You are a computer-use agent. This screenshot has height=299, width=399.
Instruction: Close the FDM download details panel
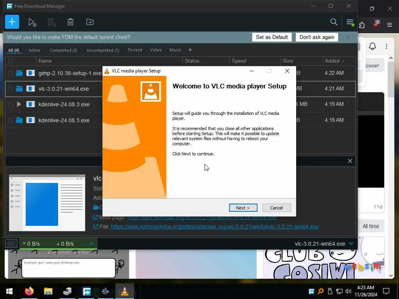(x=350, y=161)
